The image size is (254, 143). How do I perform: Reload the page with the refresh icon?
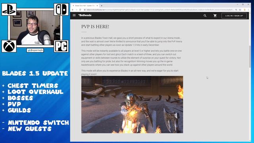click(x=80, y=10)
